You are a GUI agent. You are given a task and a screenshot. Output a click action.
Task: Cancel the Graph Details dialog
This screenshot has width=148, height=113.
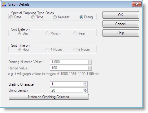pos(121,24)
